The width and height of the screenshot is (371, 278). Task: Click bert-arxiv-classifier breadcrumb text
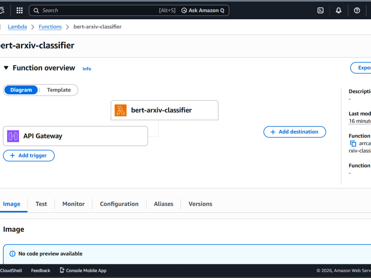98,27
